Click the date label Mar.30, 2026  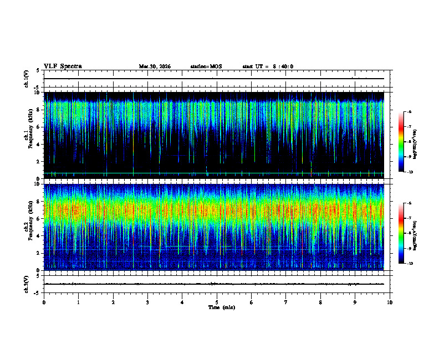tap(155, 66)
